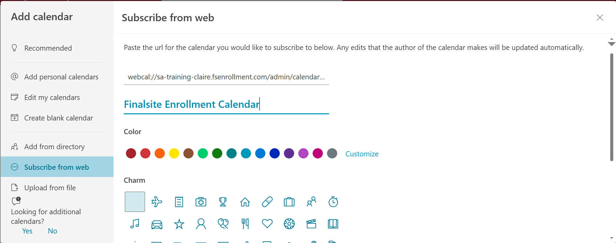Screen dimensions: 616x243
Task: Choose the heart charm icon
Action: click(x=267, y=224)
